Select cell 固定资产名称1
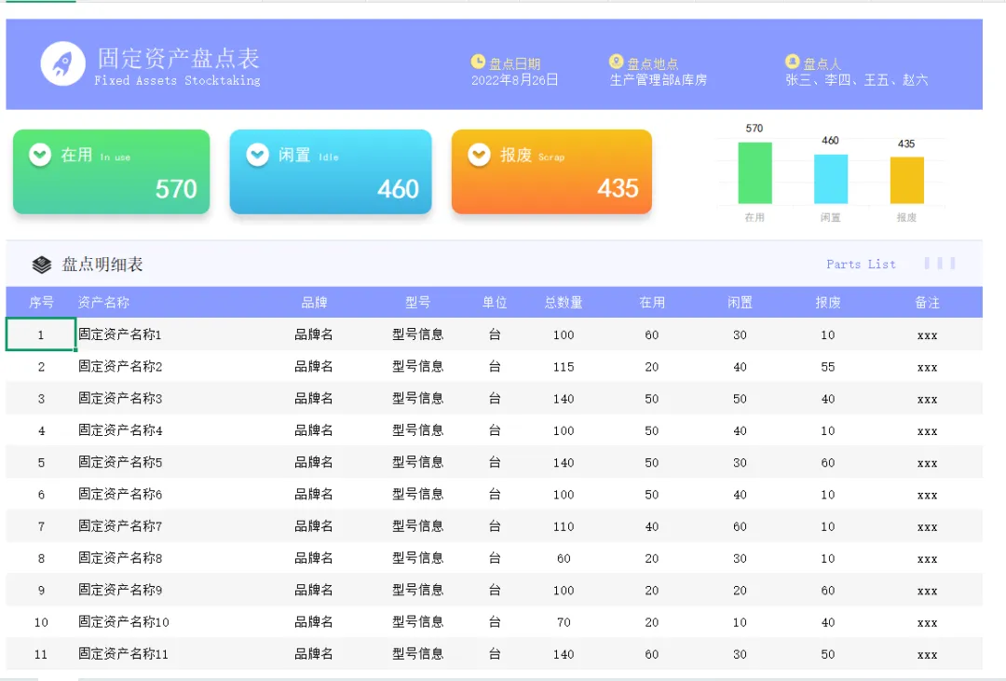 120,334
